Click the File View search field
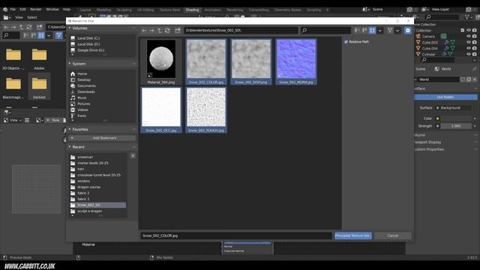The width and height of the screenshot is (480, 270). coord(325,30)
